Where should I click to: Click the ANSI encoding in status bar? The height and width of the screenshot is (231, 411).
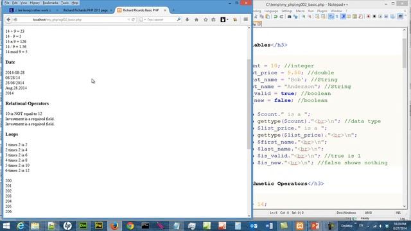tap(368, 212)
